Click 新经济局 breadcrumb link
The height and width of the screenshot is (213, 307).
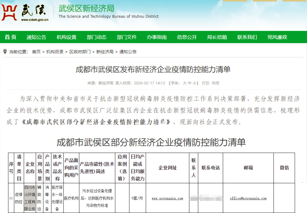(x=105, y=52)
